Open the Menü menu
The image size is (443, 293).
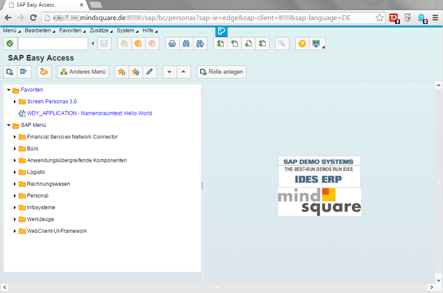click(12, 31)
